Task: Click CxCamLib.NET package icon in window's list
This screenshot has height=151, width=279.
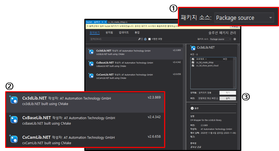Action: click(x=91, y=75)
